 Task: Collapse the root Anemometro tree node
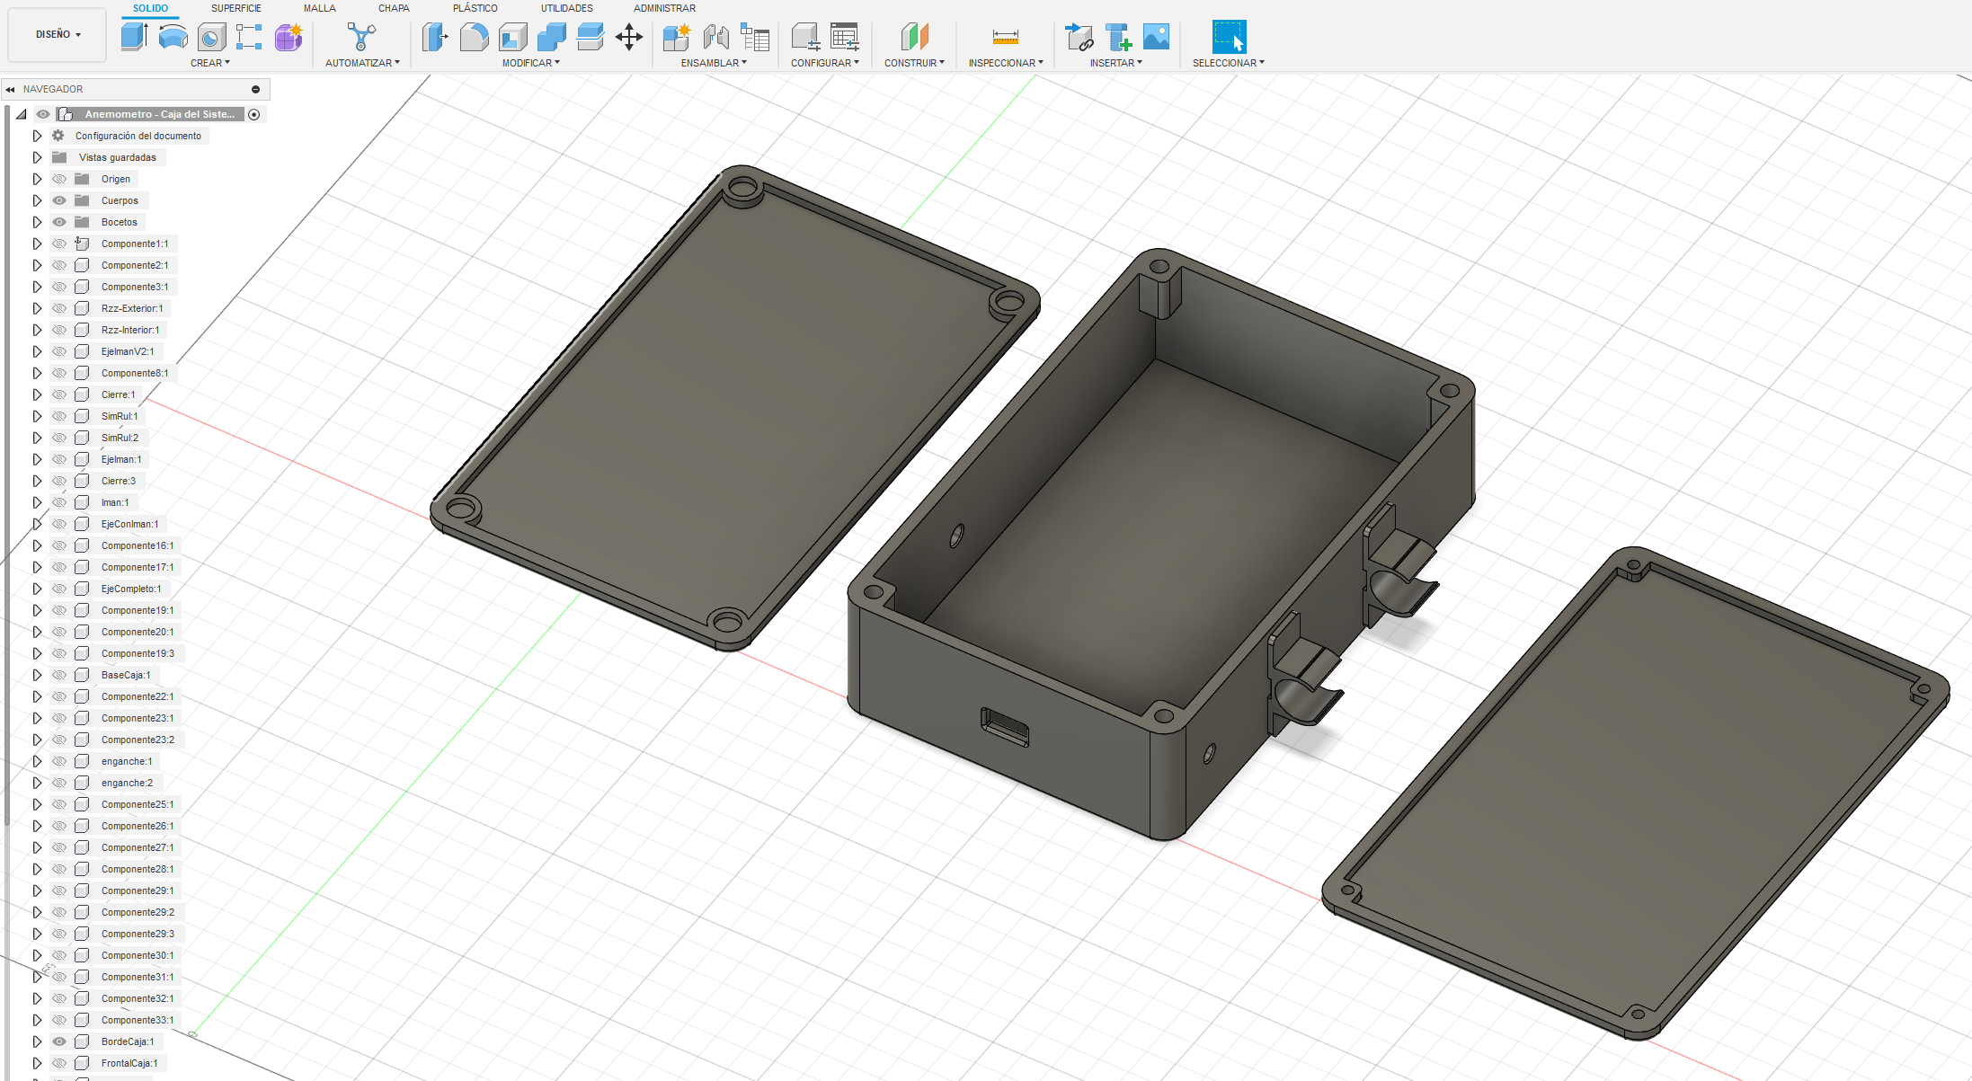tap(21, 114)
